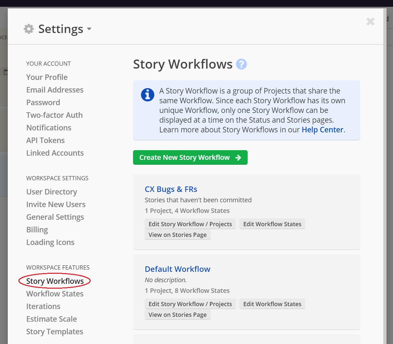393x344 pixels.
Task: Open the Settings dropdown arrow
Action: click(x=89, y=29)
